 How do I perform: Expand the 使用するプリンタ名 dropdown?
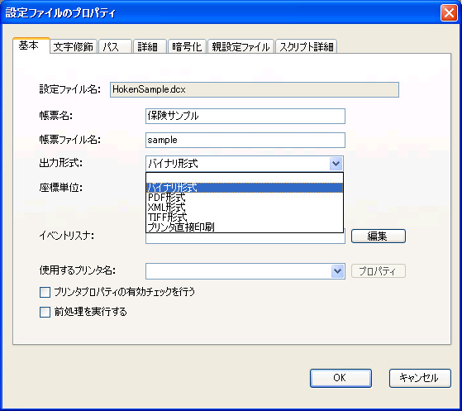pos(337,271)
